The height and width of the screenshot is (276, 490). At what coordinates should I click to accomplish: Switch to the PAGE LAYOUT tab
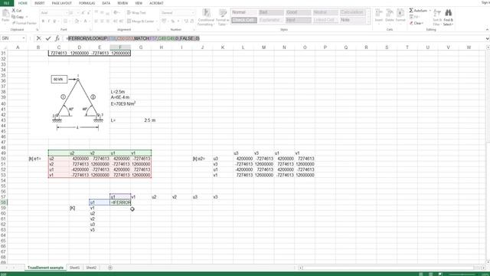62,3
